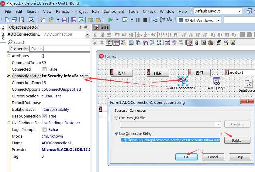Pin the Object Inspector panel
The image size is (255, 172).
(80, 27)
